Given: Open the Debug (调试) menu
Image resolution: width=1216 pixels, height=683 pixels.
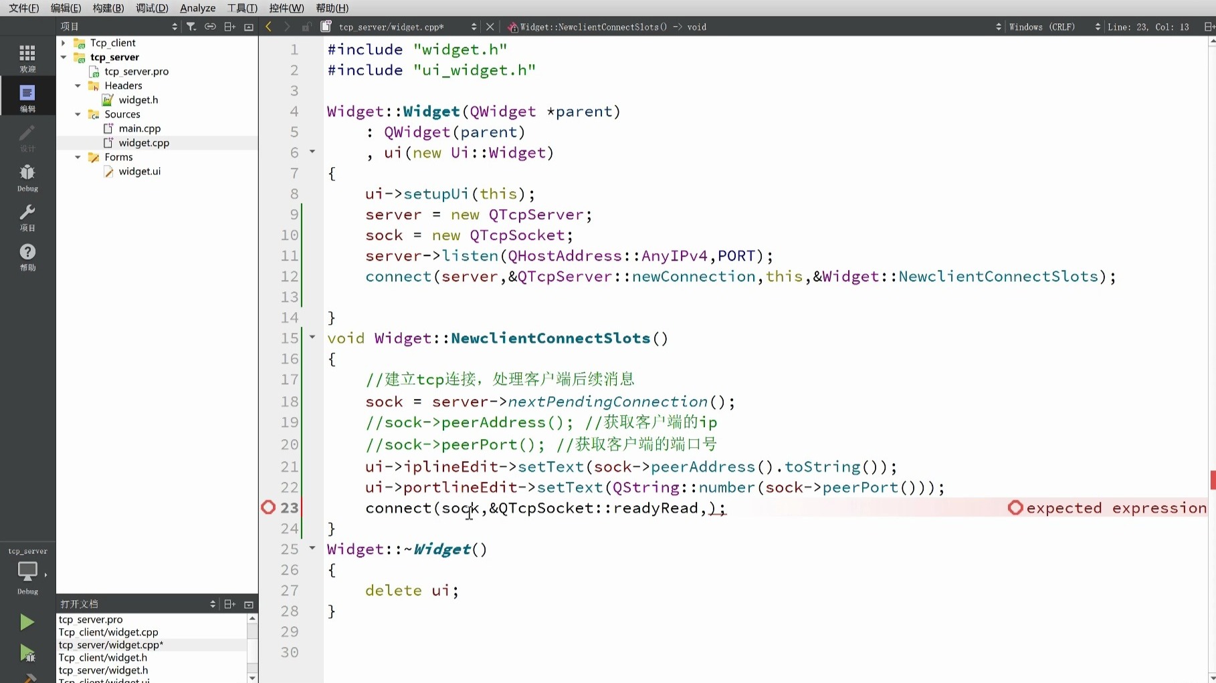Looking at the screenshot, I should [x=152, y=8].
